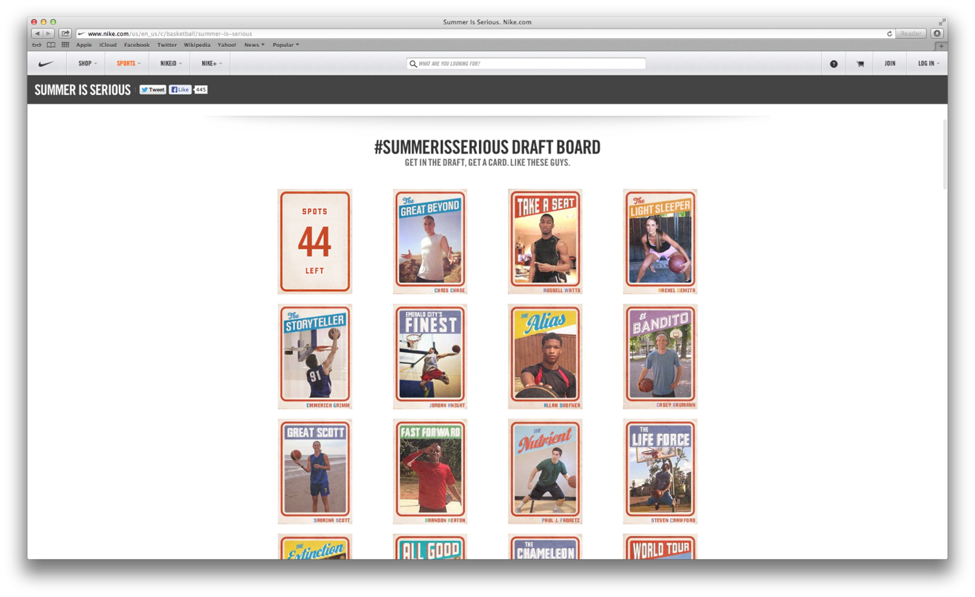Open the Safari Downloads button
This screenshot has height=597, width=975.
click(937, 34)
